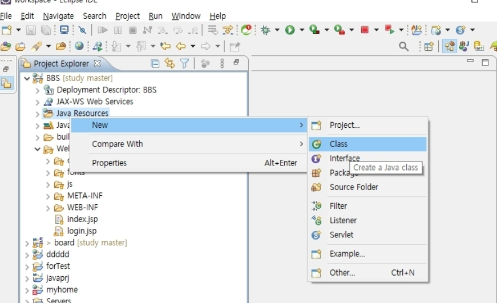497x303 pixels.
Task: Choose Class in New submenu
Action: coord(368,144)
